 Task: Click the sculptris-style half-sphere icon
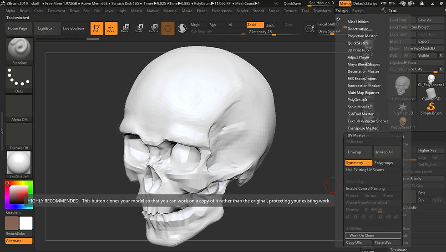[x=182, y=29]
